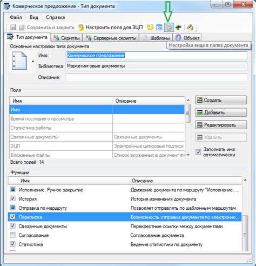The image size is (256, 266).
Task: Click functions list scroll up arrow
Action: click(x=245, y=180)
